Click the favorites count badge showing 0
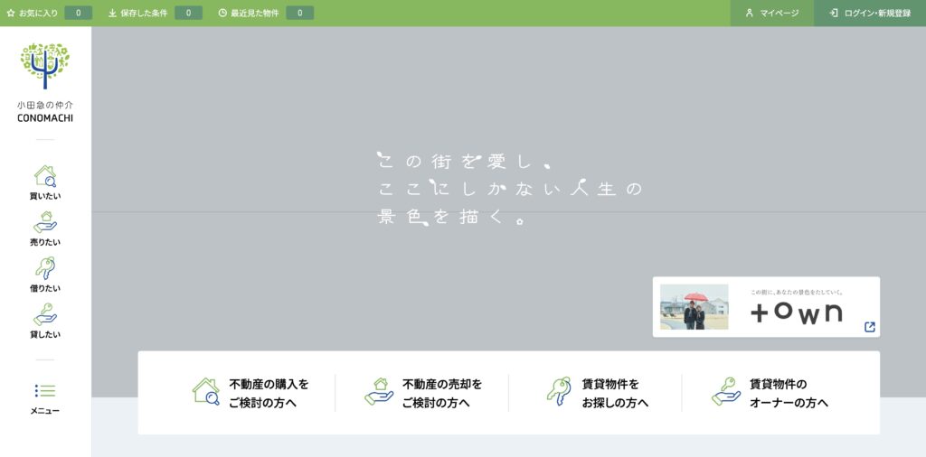Screen dimensions: 926x457 coord(79,13)
